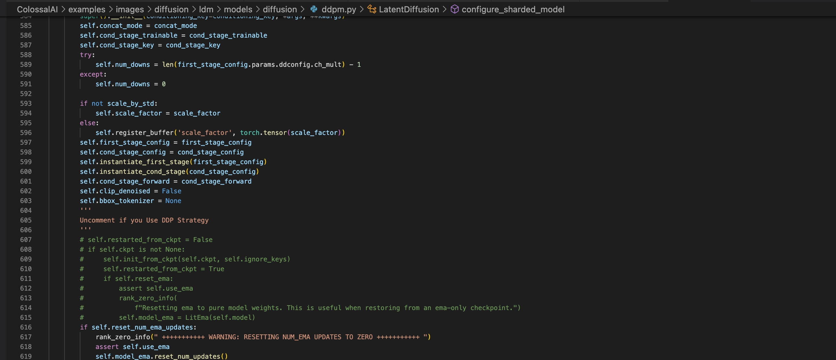Open the models breadcrumb folder list
This screenshot has width=836, height=360.
tap(238, 9)
